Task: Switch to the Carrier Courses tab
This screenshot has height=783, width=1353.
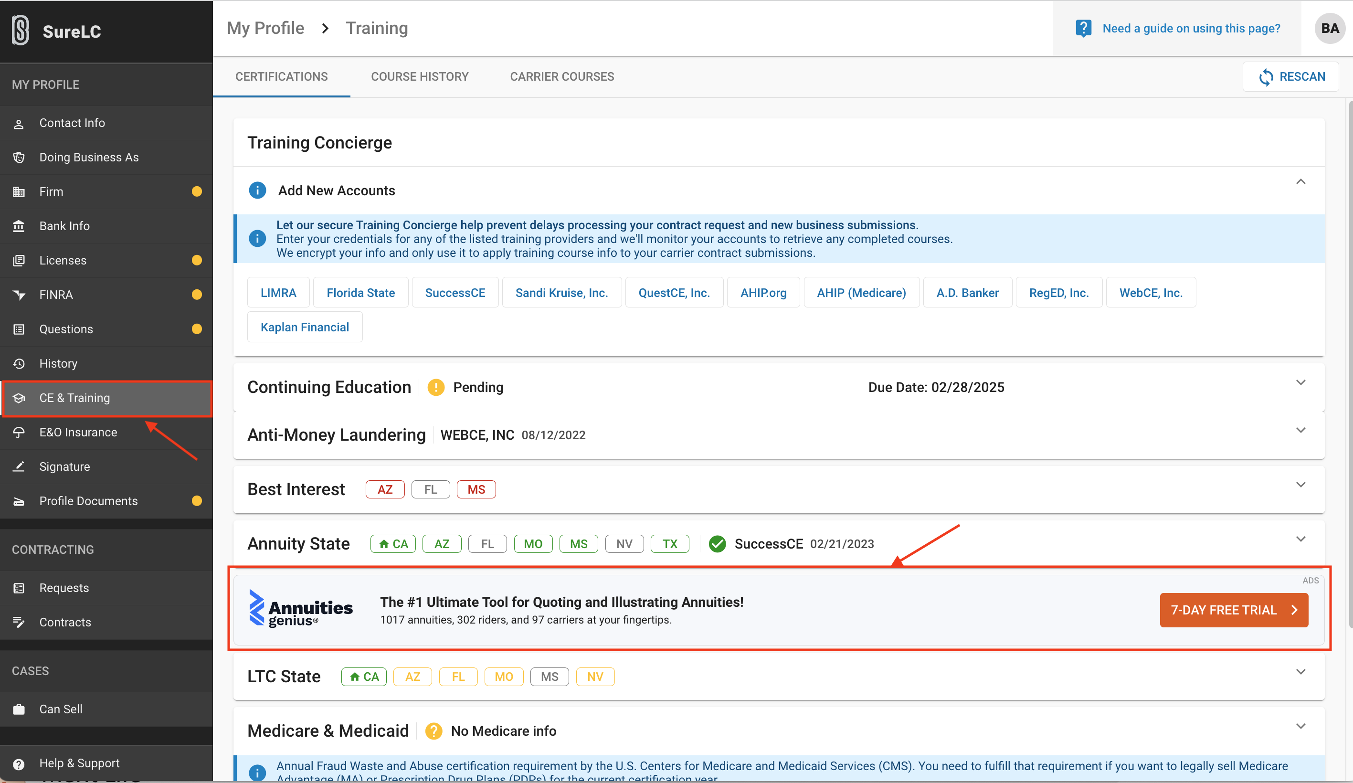Action: (562, 77)
